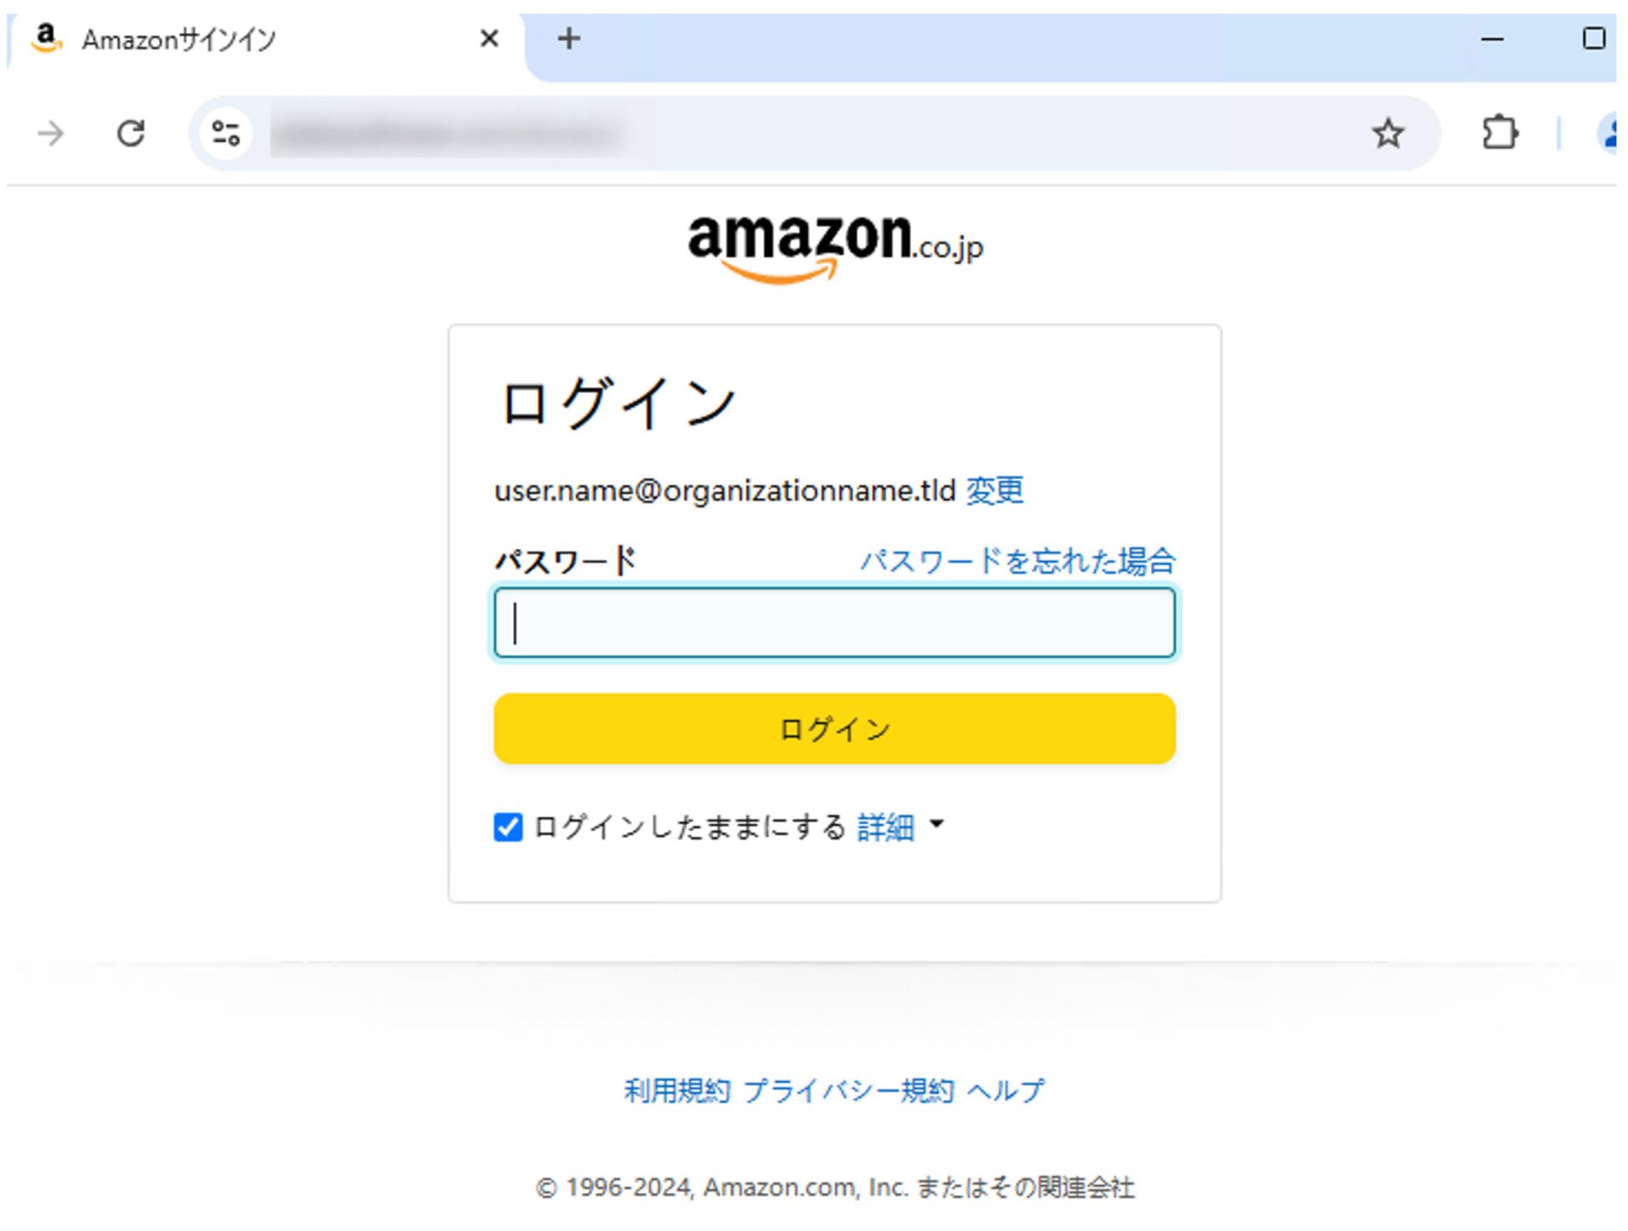Viewport: 1628px width, 1231px height.
Task: Click the reload page icon
Action: click(132, 133)
